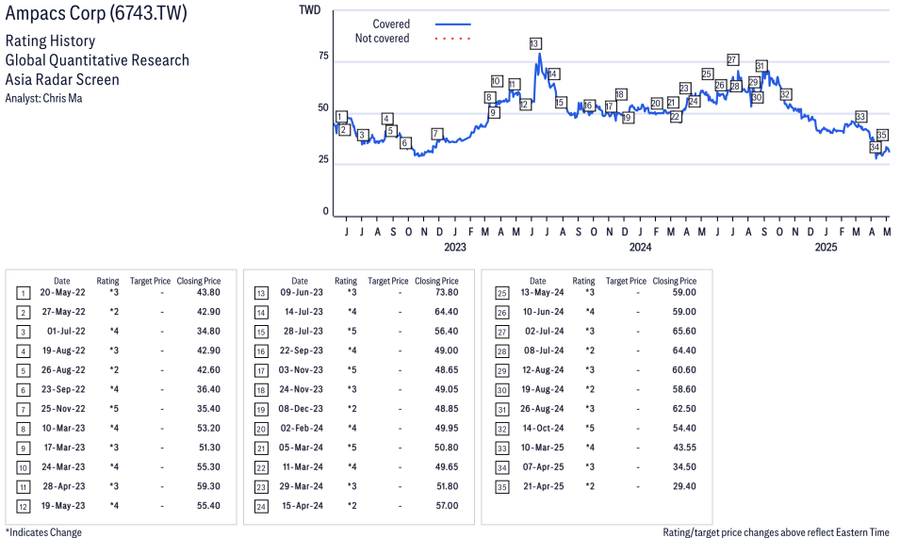Click the closing price 53.20
This screenshot has height=538, width=900.
(x=208, y=429)
